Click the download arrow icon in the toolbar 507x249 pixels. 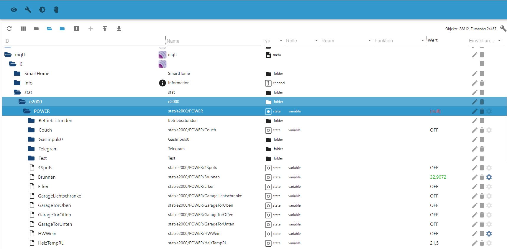[x=119, y=29]
